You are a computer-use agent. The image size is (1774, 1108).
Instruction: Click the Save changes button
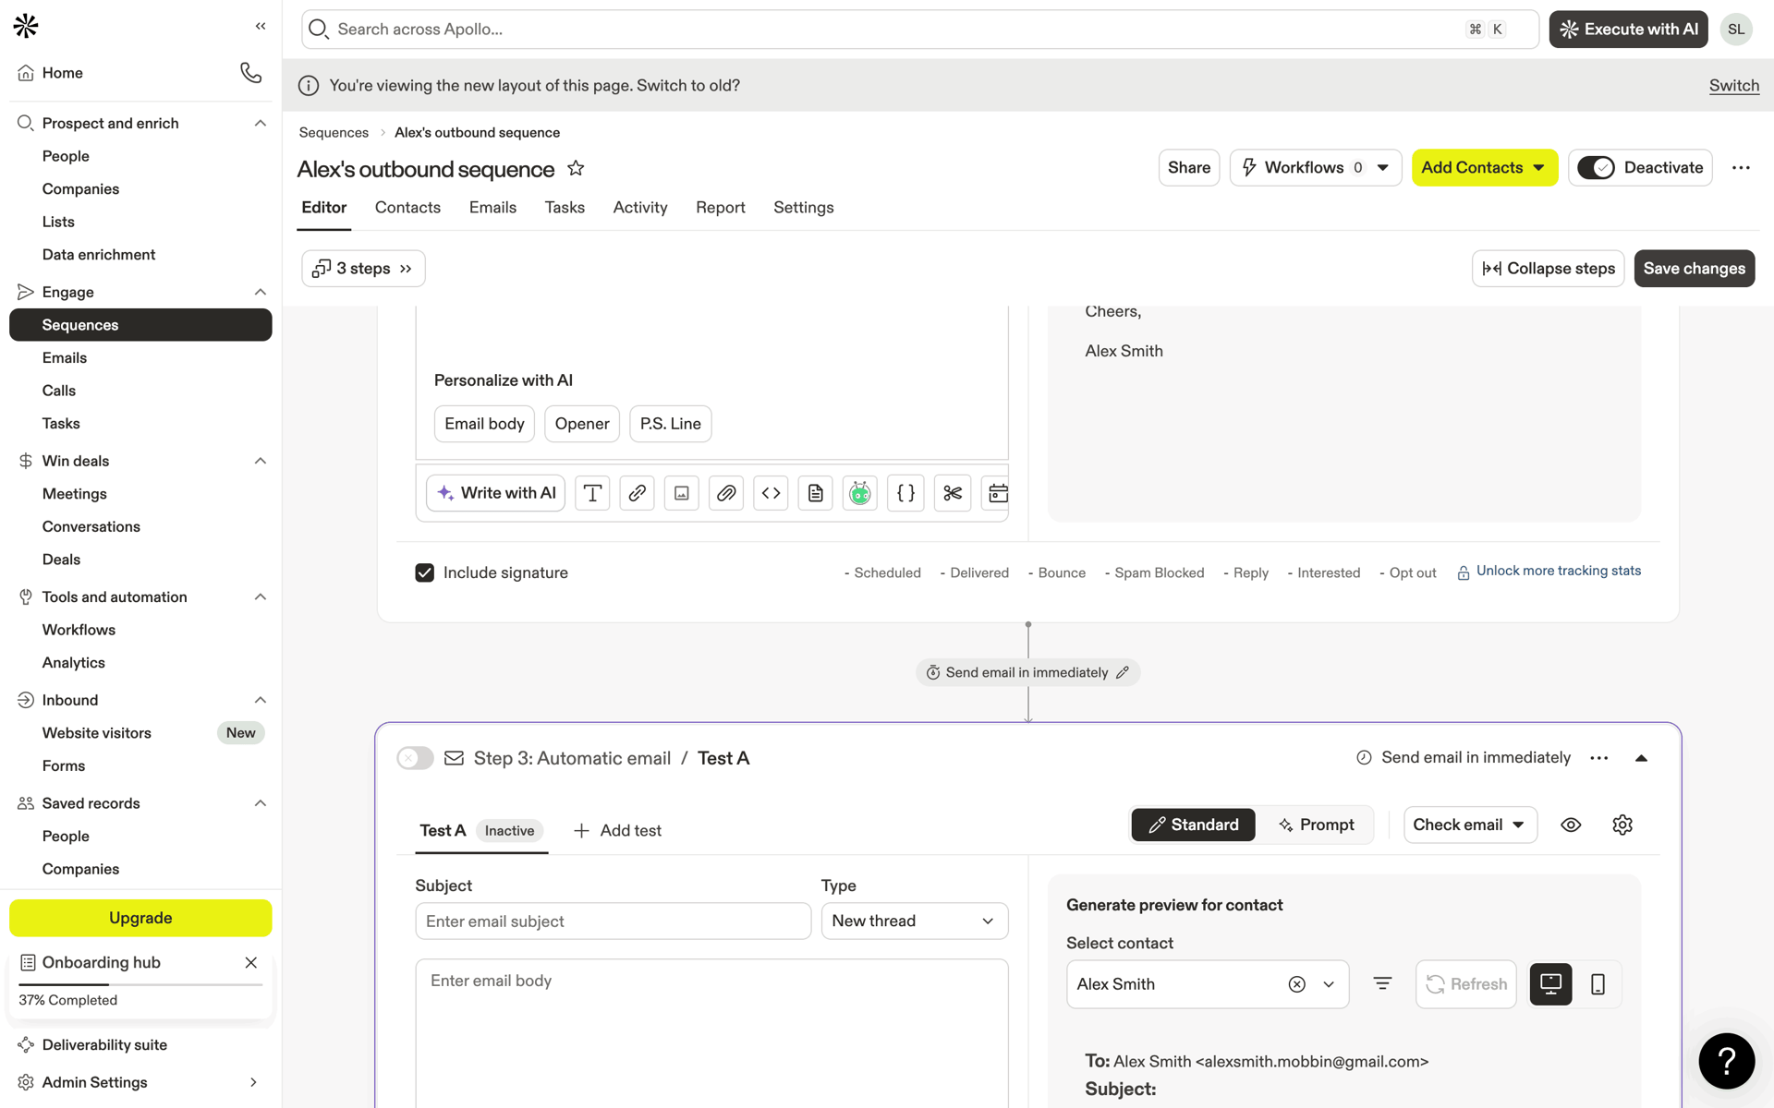(x=1694, y=269)
